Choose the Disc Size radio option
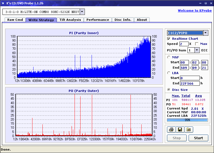 169,90
